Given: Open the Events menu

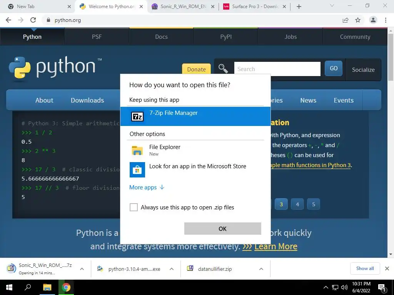Looking at the screenshot, I should (x=344, y=100).
